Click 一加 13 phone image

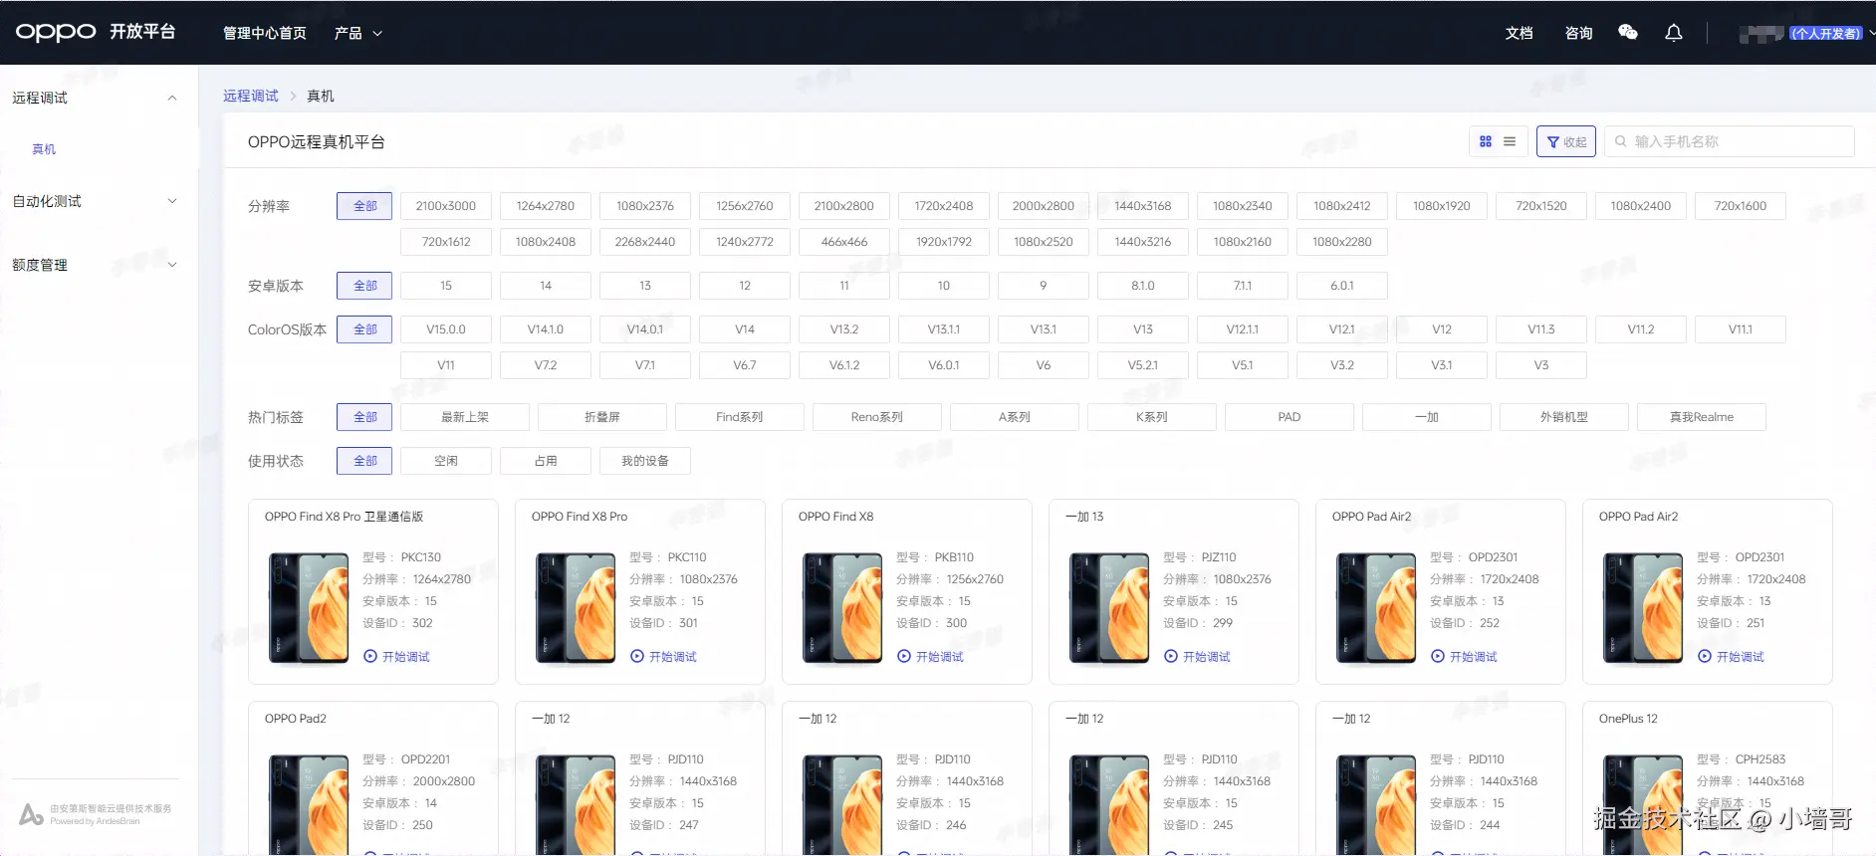pos(1109,608)
